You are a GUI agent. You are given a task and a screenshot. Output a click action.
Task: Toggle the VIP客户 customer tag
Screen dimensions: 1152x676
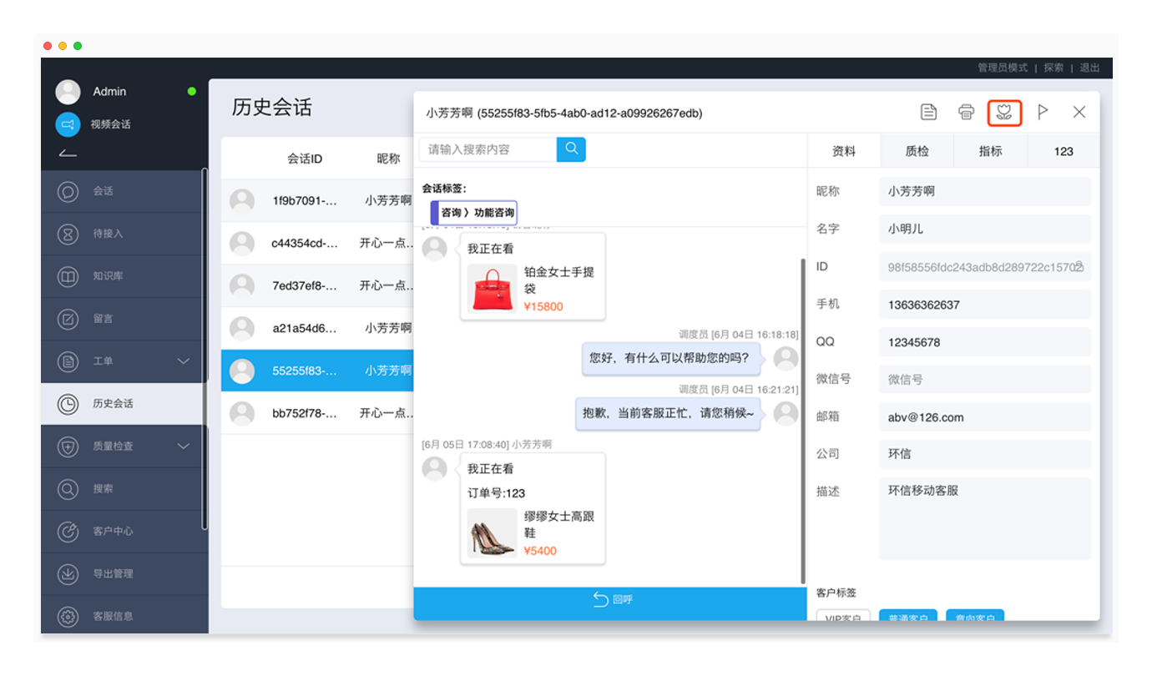pos(843,617)
